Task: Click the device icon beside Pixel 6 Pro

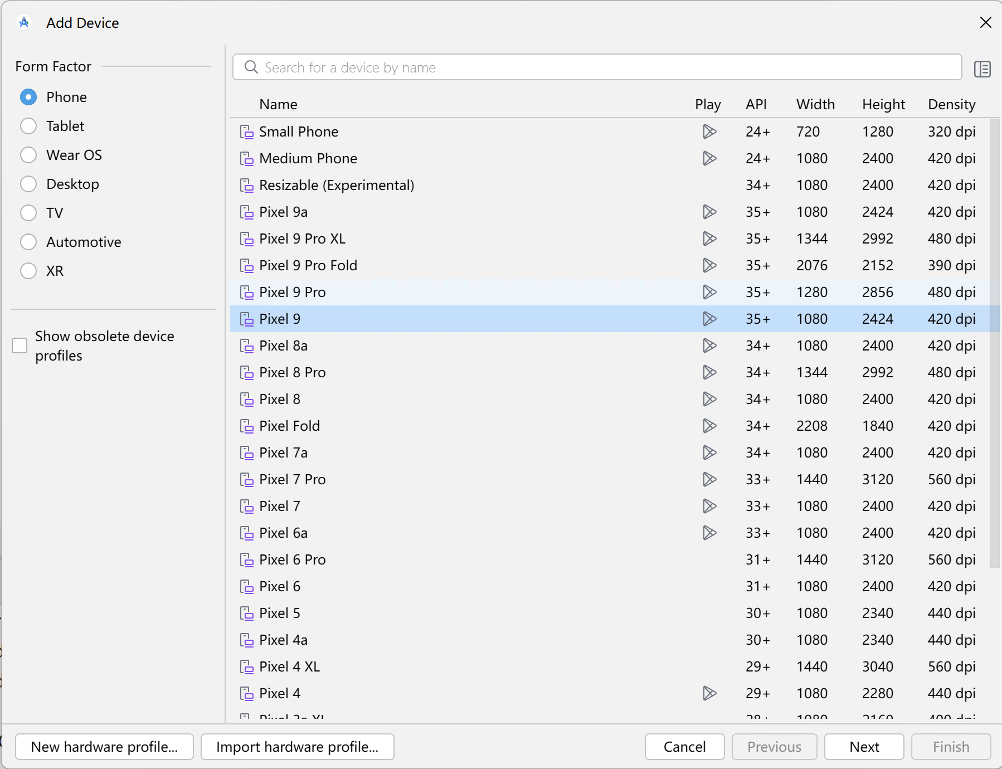Action: click(x=246, y=560)
